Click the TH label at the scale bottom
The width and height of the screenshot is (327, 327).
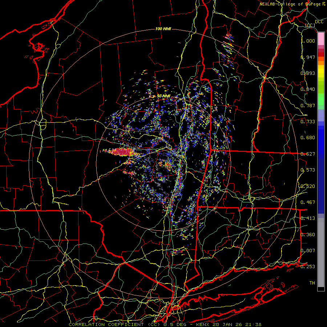tap(312, 283)
